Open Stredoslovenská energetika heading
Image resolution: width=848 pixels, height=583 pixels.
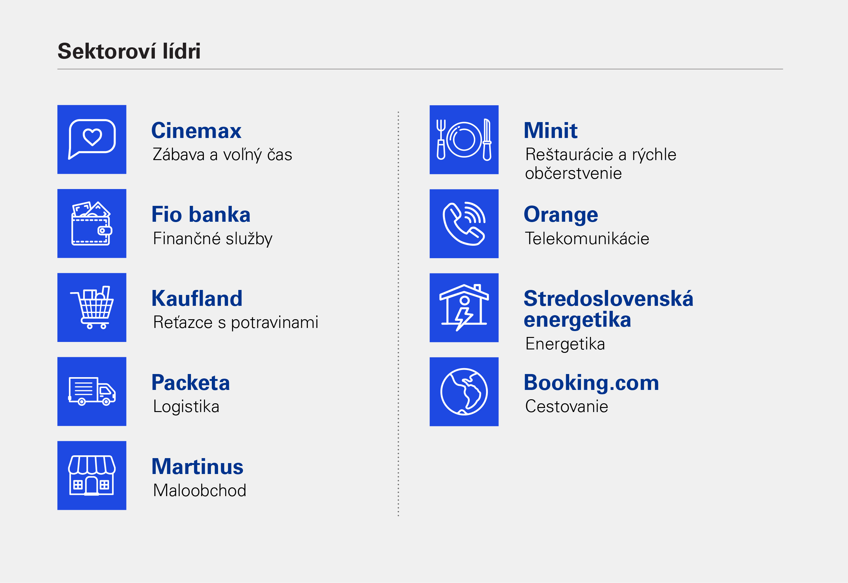[608, 309]
